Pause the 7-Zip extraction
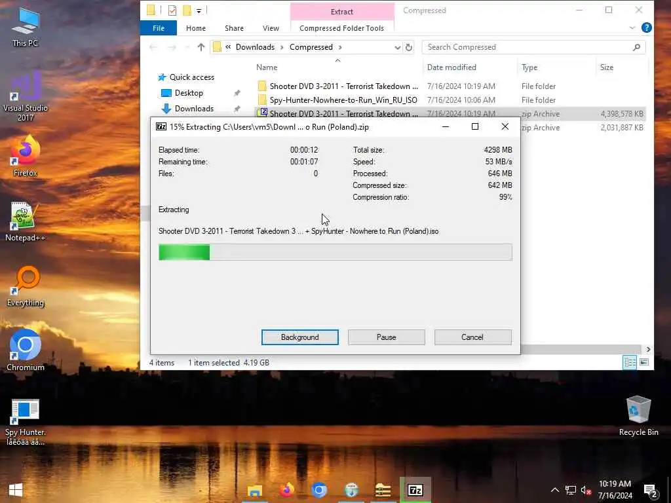This screenshot has height=503, width=671. click(387, 337)
